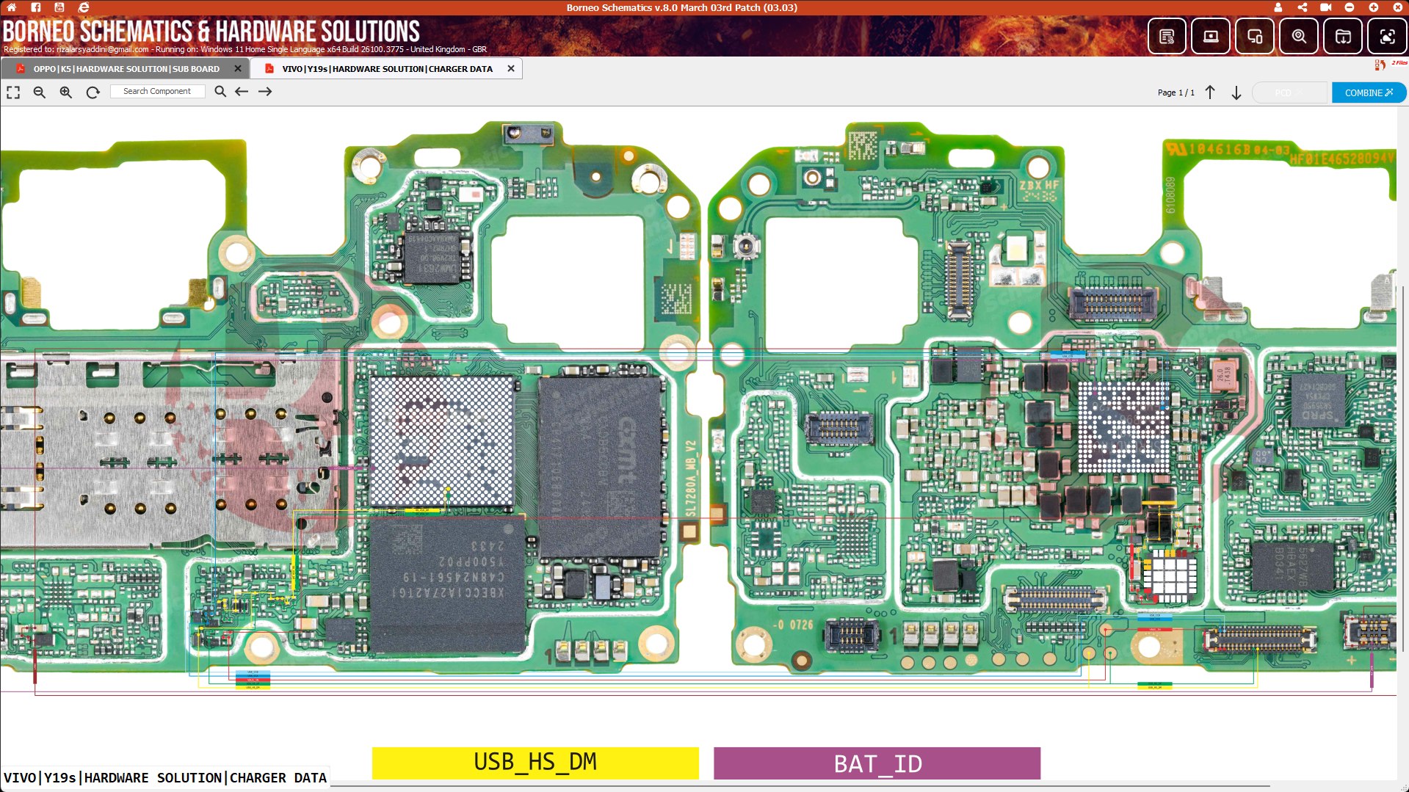Go to next page with down arrow

pyautogui.click(x=1236, y=92)
